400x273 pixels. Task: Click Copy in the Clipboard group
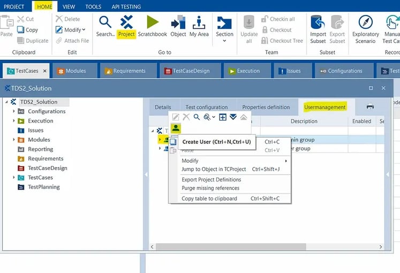coord(27,30)
